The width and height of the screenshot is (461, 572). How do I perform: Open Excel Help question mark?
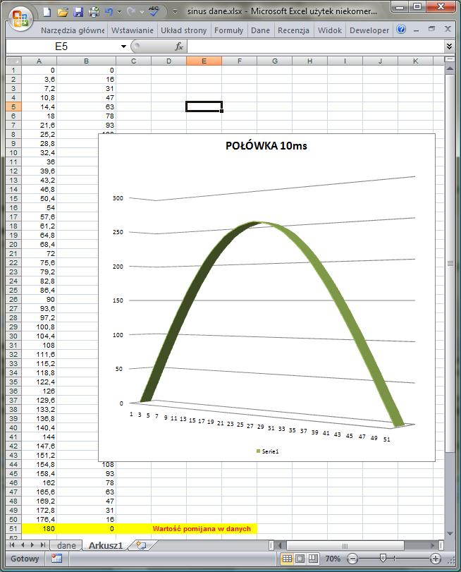click(401, 29)
